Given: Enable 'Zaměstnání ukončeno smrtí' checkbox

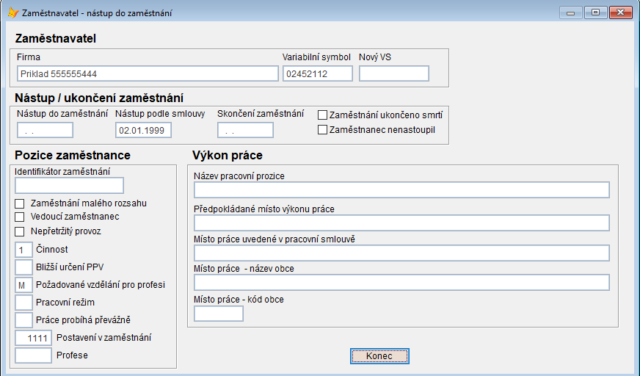Looking at the screenshot, I should (x=322, y=115).
